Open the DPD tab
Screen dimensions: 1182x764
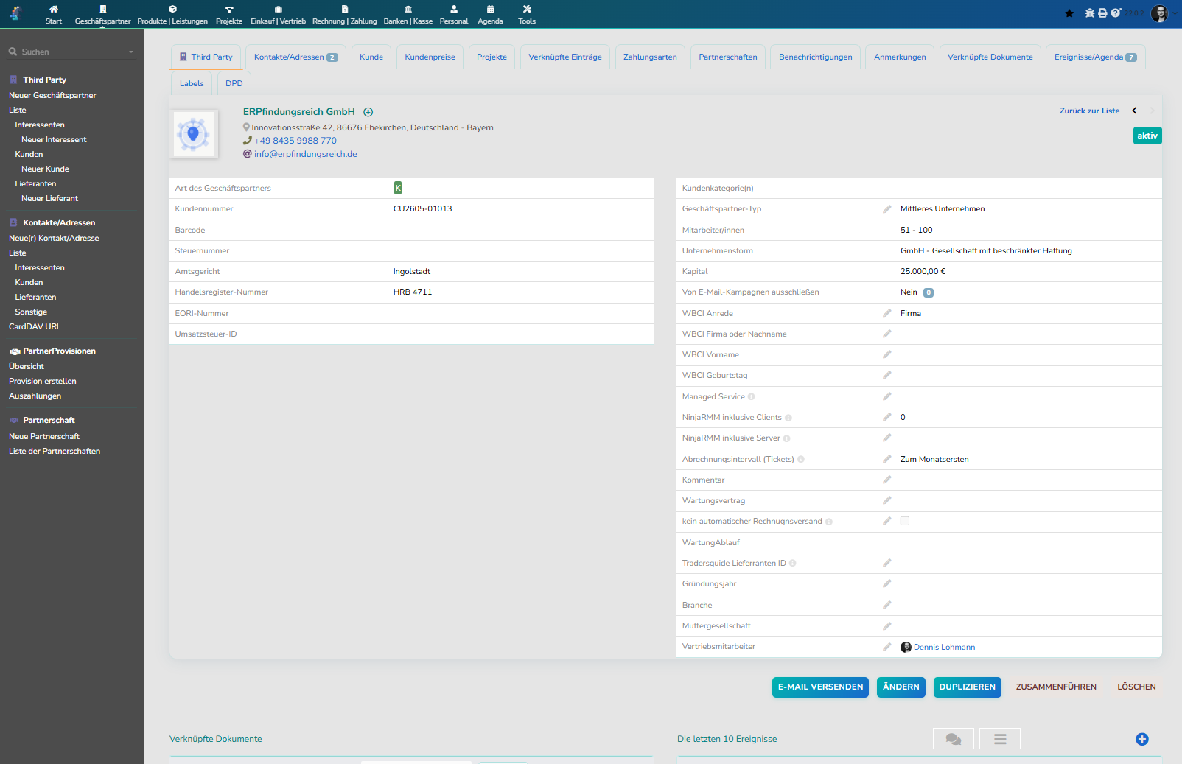click(234, 83)
